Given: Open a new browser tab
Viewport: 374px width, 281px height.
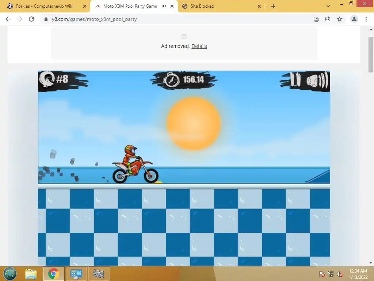Looking at the screenshot, I should pos(273,6).
